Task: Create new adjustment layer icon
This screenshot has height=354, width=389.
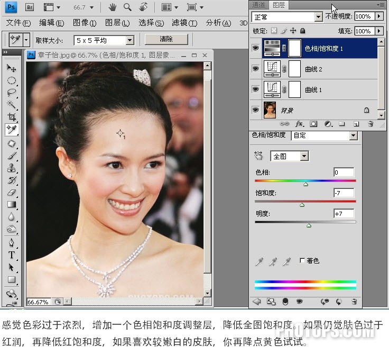Action: [328, 124]
